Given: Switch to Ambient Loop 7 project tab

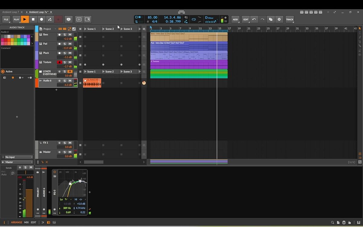Looking at the screenshot, I should tap(11, 12).
